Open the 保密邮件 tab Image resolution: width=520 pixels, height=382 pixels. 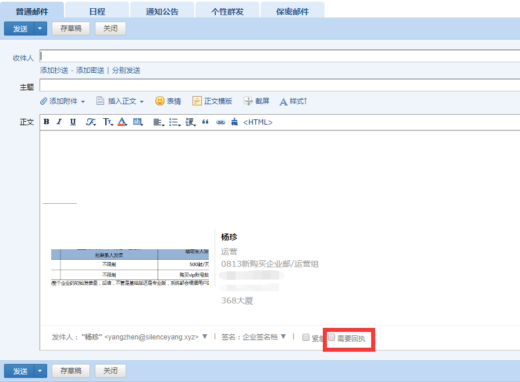(x=293, y=11)
